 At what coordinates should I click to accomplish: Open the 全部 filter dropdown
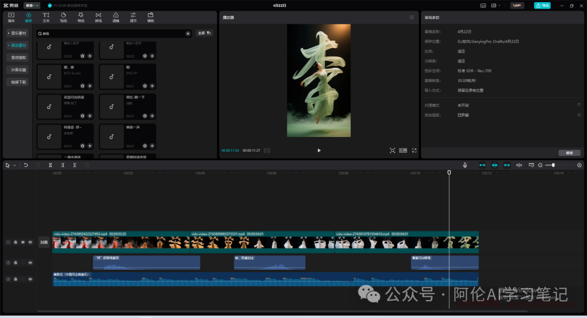click(204, 33)
